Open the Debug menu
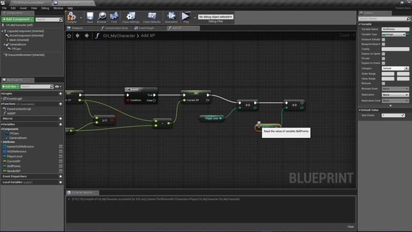Image resolution: width=412 pixels, height=232 pixels. coord(45,8)
